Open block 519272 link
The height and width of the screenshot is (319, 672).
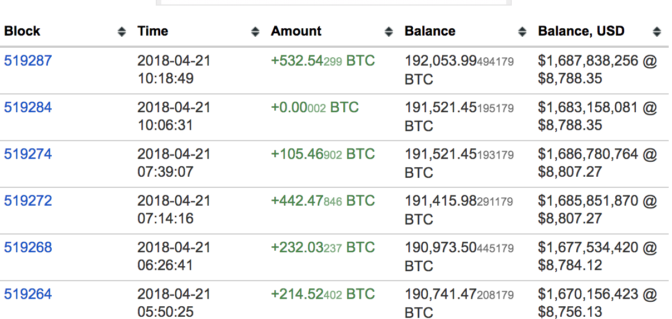[28, 201]
